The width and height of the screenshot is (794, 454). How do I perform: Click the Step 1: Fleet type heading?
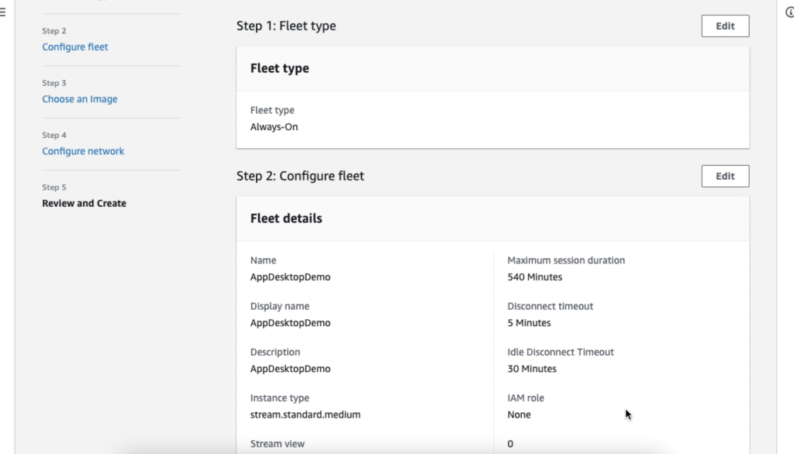pyautogui.click(x=286, y=26)
